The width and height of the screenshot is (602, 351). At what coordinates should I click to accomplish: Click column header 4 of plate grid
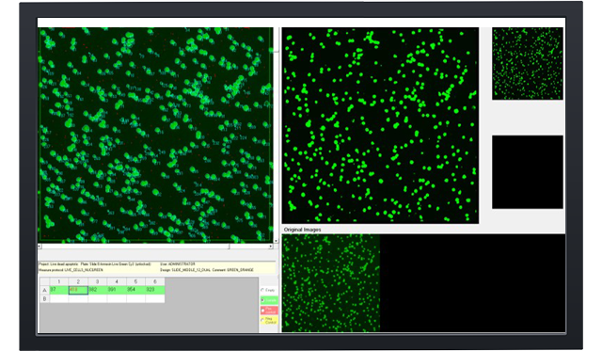117,281
